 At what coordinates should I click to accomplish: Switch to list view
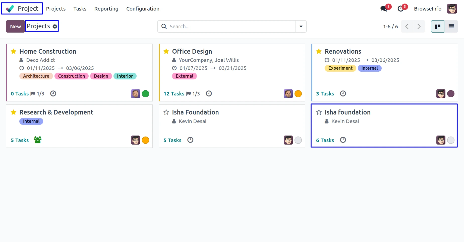tap(451, 26)
